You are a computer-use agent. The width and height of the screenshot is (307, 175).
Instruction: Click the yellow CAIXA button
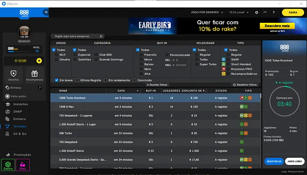pyautogui.click(x=293, y=12)
